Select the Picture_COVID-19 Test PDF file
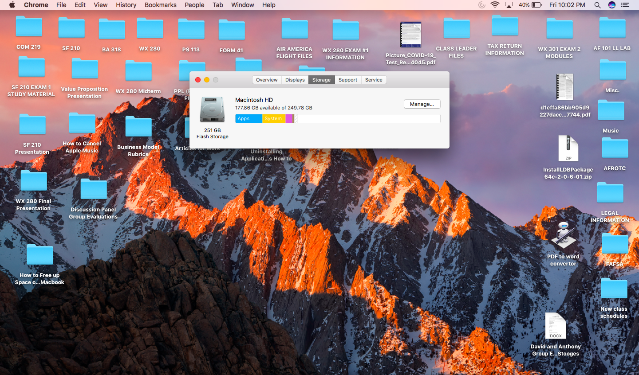The image size is (639, 375). click(x=410, y=35)
